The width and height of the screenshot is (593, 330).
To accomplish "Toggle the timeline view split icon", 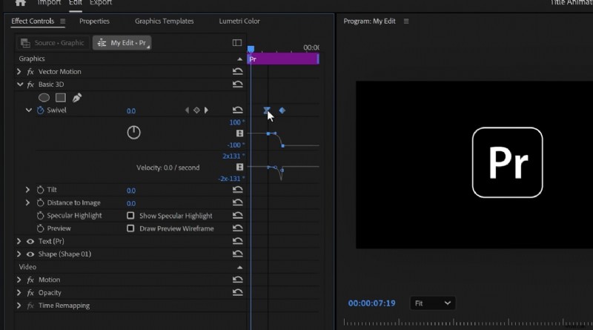I will [x=237, y=43].
